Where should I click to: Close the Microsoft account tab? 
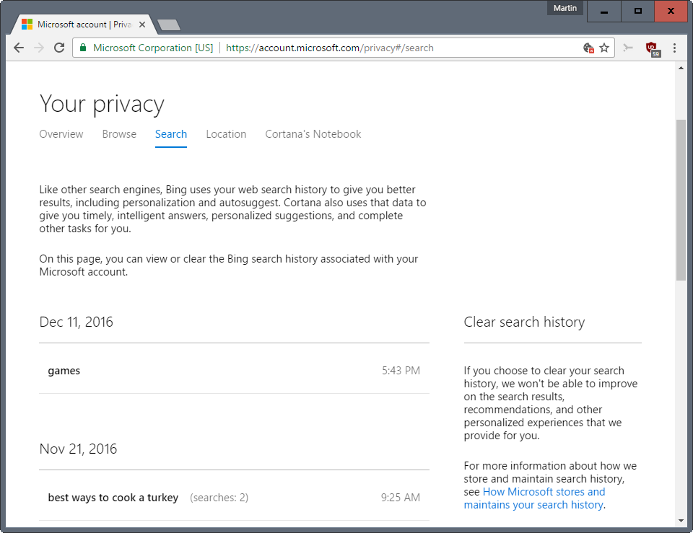[x=142, y=25]
